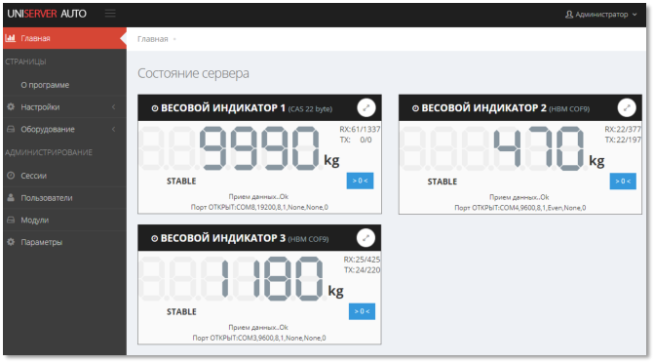Open the Сессии page
Viewport: 654px width, 363px height.
pyautogui.click(x=64, y=176)
